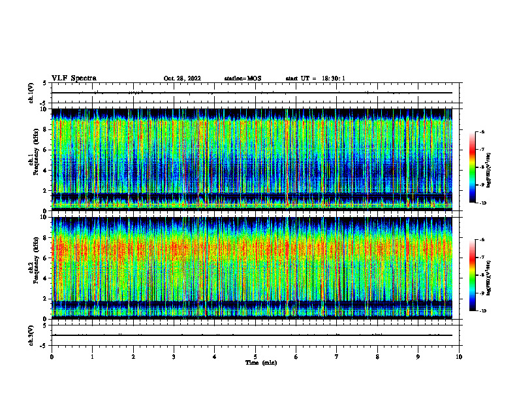The height and width of the screenshot is (400, 517).
Task: Click the ch.1 color scale bar
Action: tap(472, 167)
